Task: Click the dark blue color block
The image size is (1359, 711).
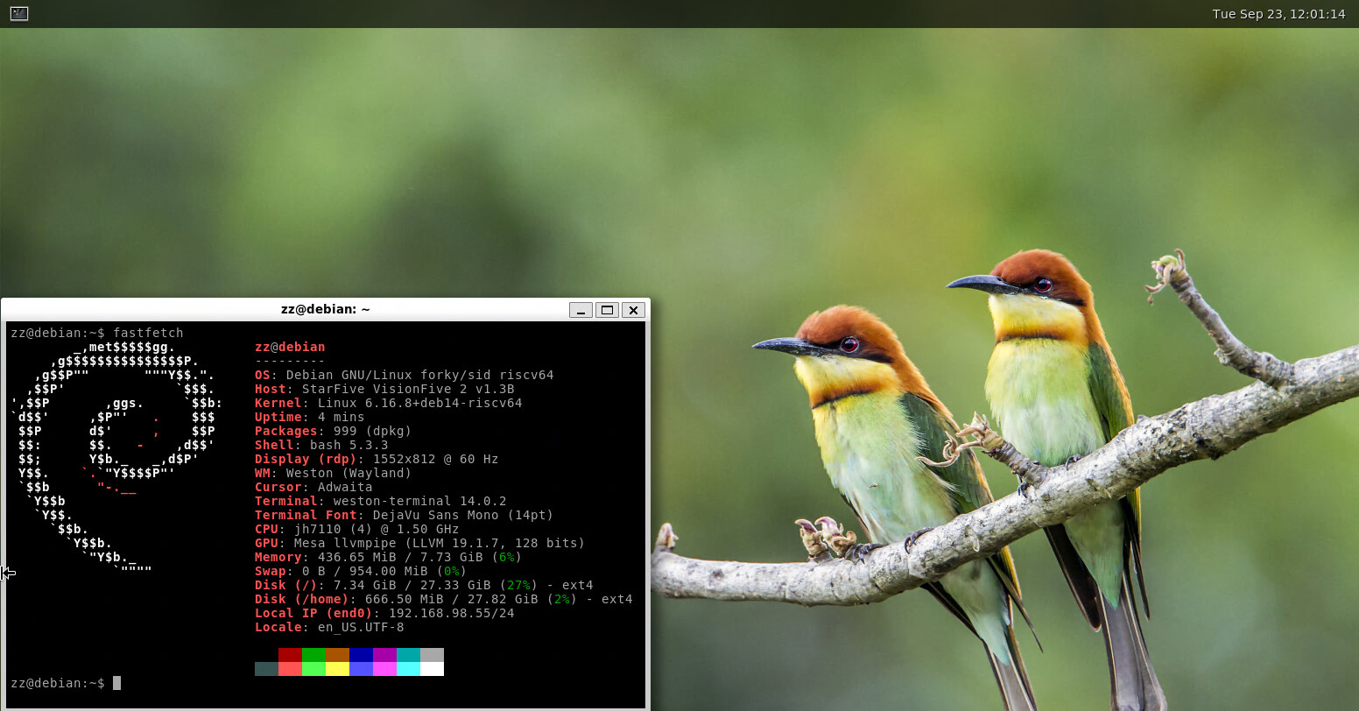Action: [361, 655]
